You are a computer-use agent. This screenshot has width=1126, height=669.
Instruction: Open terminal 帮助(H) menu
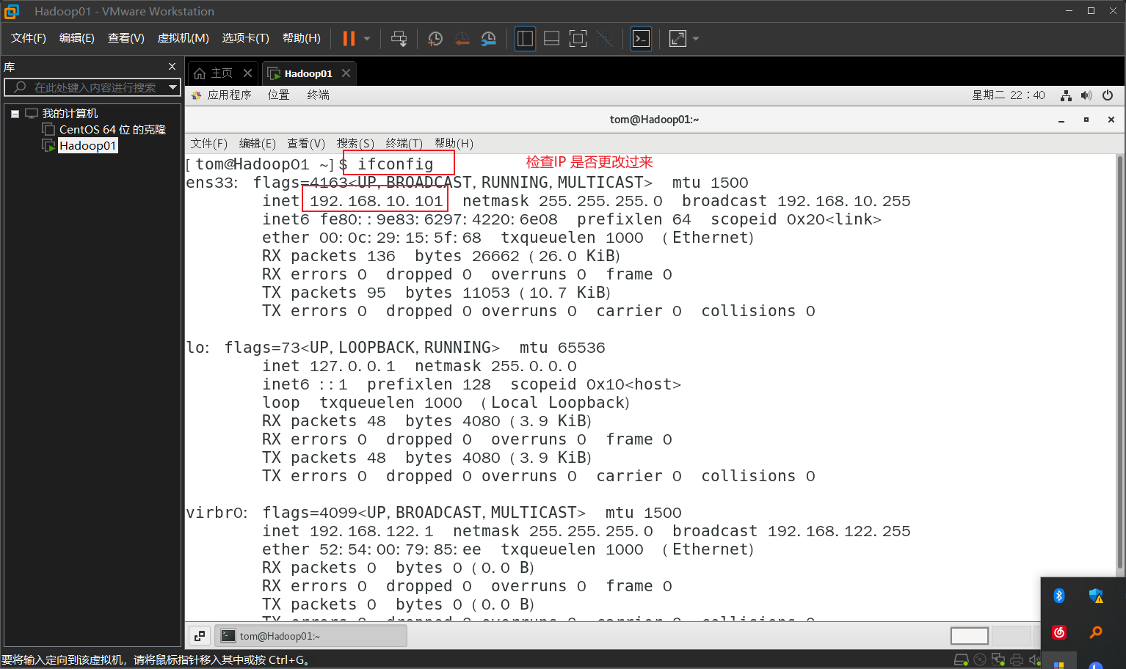click(x=454, y=144)
